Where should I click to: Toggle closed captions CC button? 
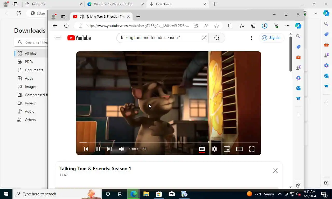[202, 149]
